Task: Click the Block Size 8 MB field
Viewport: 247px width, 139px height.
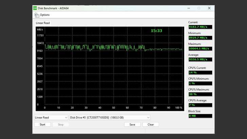Action: coord(200,116)
